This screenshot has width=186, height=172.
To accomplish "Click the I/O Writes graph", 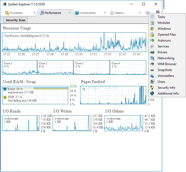I will (x=72, y=123).
